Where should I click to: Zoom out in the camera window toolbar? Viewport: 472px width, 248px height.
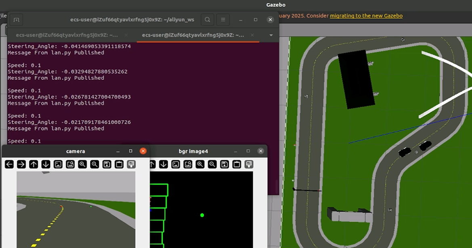tap(94, 164)
